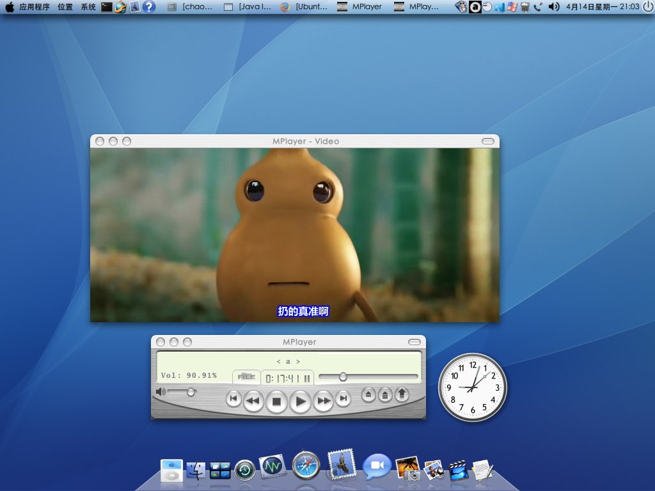
Task: Click the video frame in the MPlayer - Video window
Action: coord(295,235)
